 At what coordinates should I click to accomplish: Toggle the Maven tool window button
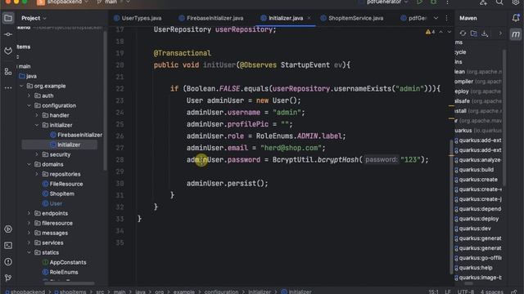pyautogui.click(x=516, y=34)
